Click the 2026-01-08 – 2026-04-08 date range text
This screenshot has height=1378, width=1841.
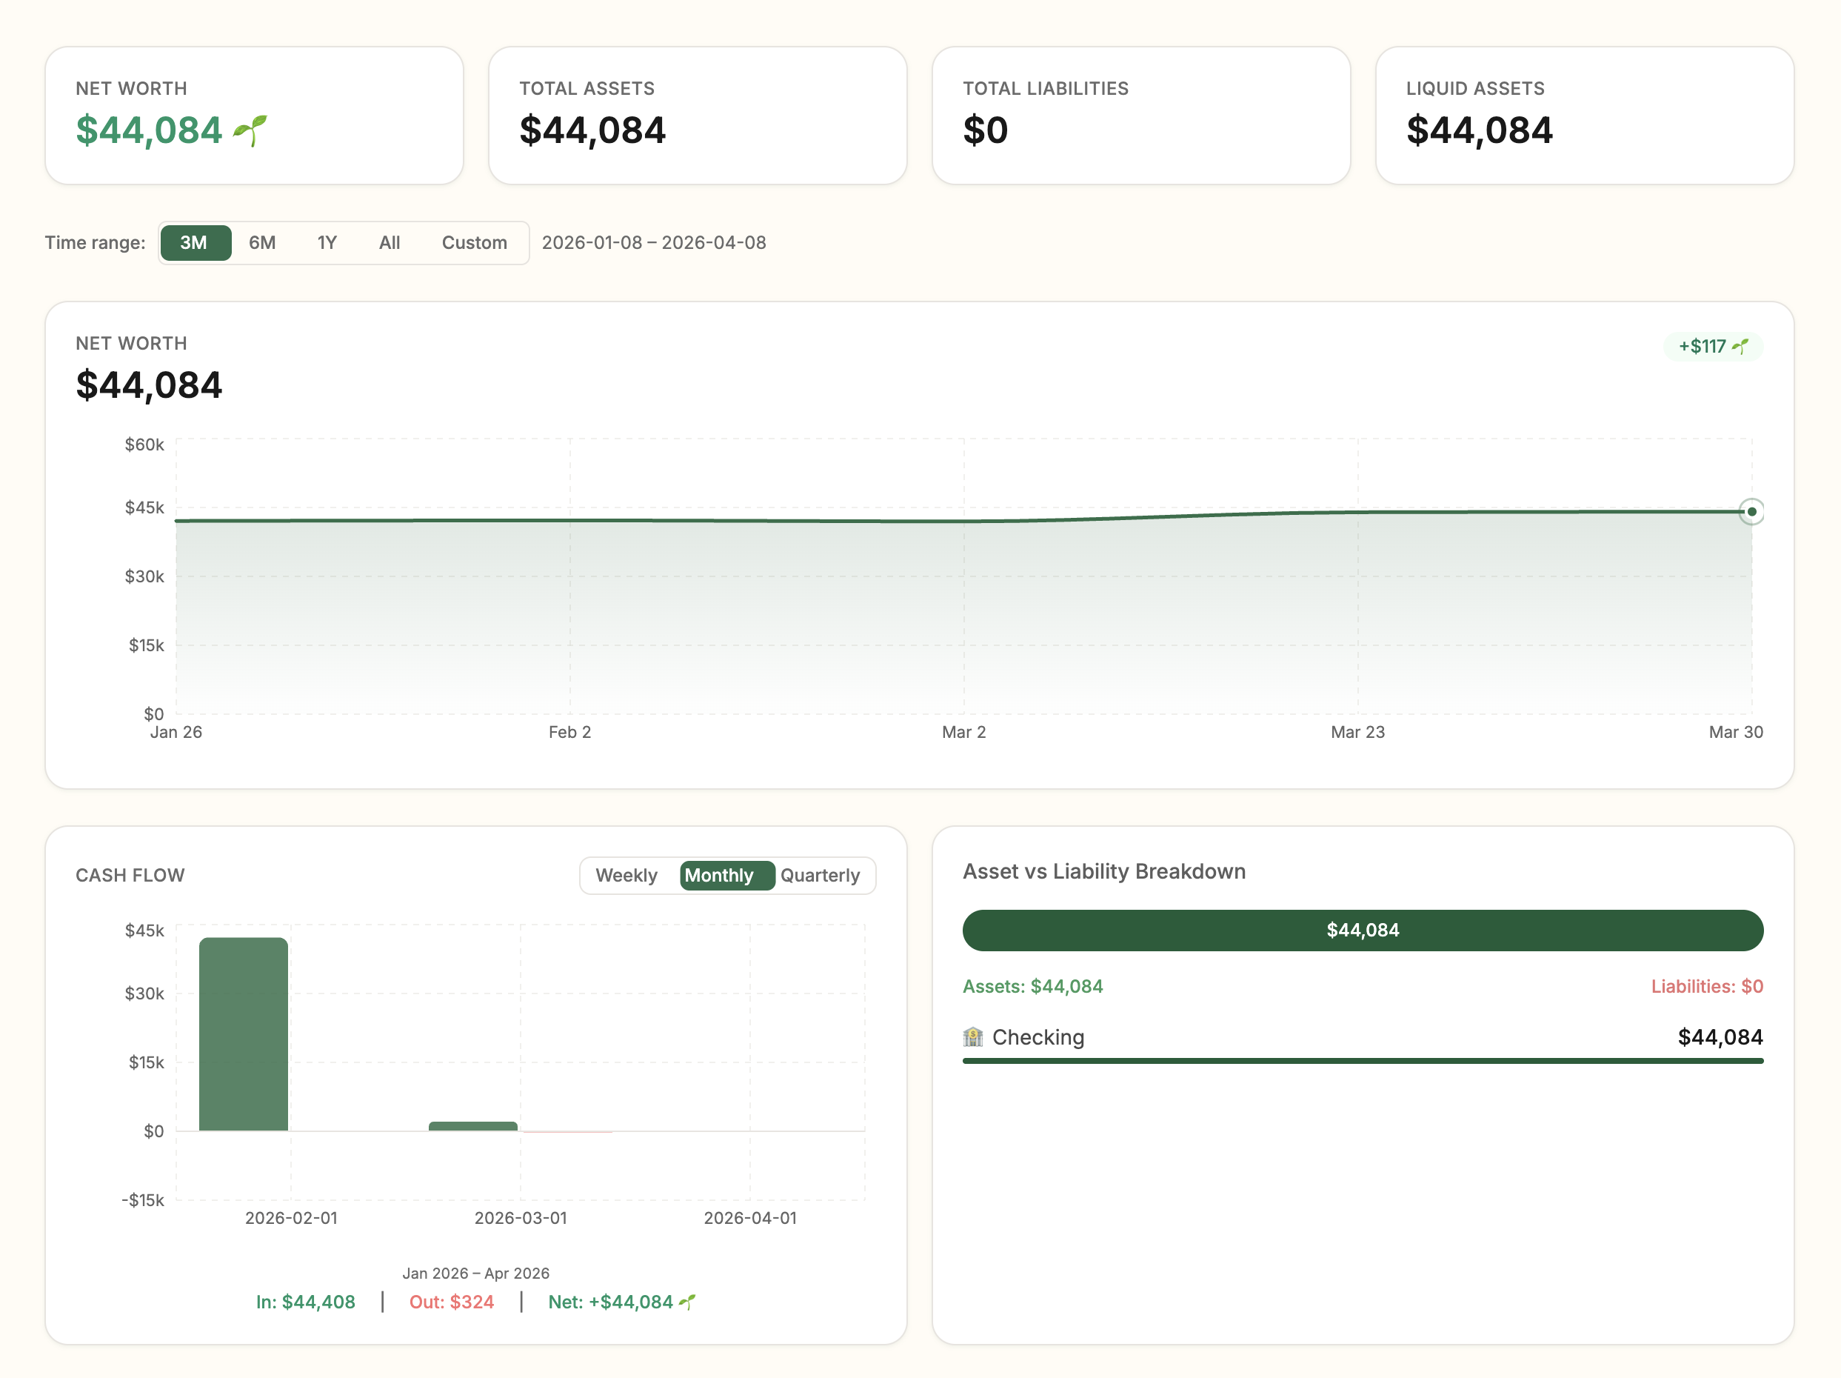(654, 242)
